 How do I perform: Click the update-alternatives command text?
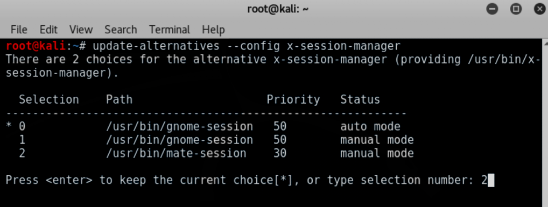[x=156, y=46]
